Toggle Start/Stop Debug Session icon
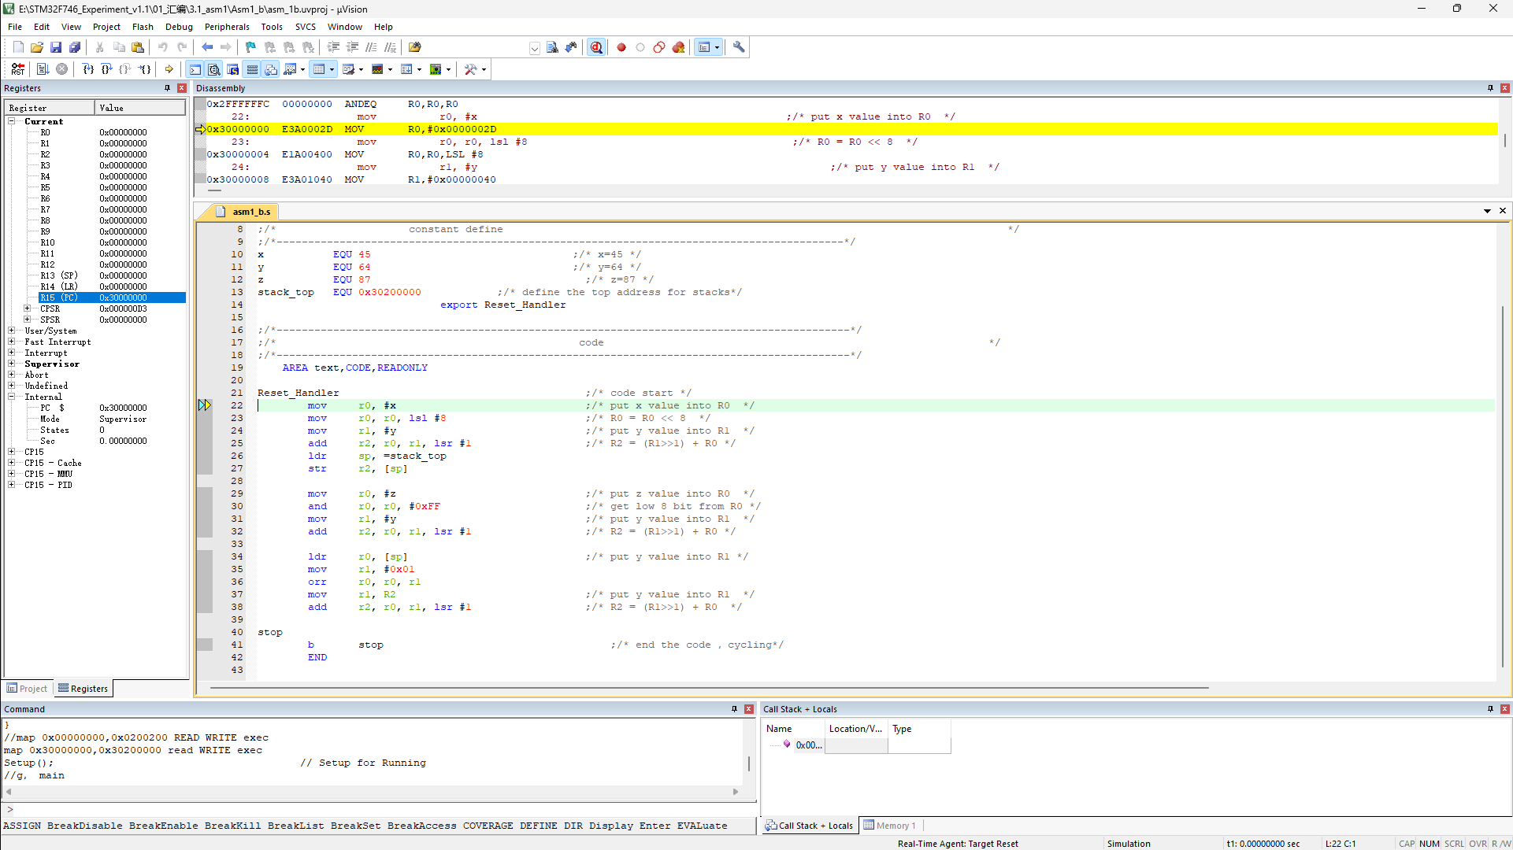 (596, 47)
